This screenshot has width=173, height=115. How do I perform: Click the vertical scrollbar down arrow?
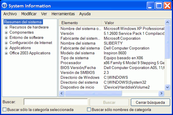coord(167,87)
